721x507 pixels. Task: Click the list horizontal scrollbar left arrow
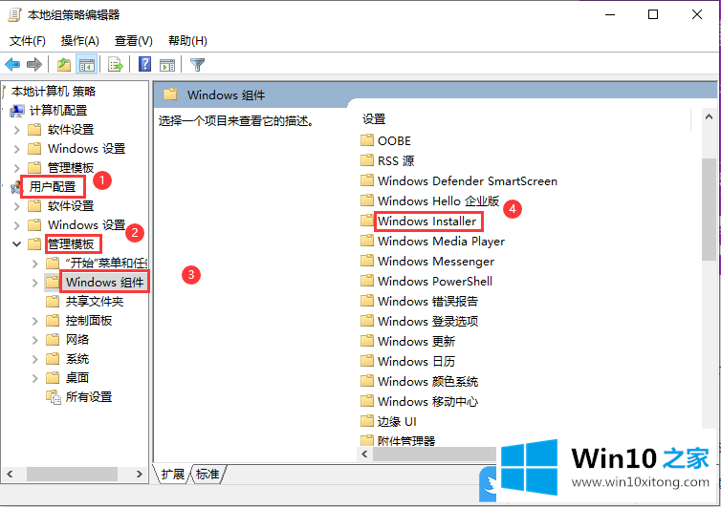(364, 454)
